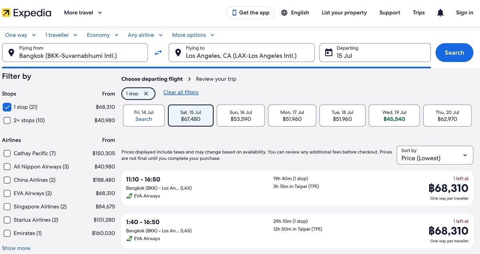Click the globe language icon
Viewport: 480px width, 254px height.
point(284,13)
